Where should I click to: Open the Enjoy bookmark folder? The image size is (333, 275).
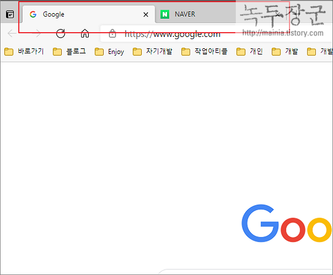tap(109, 51)
